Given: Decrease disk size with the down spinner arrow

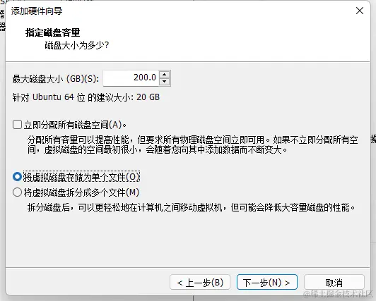Looking at the screenshot, I should tap(164, 82).
